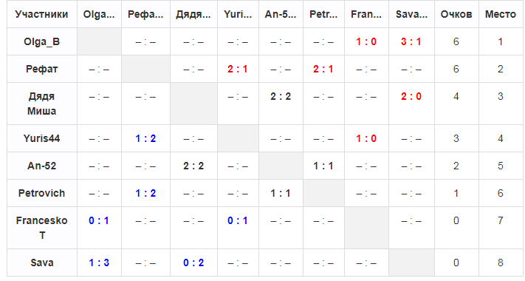Viewport: 525px width, 281px height.
Task: Select the Olga_B participant row name
Action: (41, 41)
